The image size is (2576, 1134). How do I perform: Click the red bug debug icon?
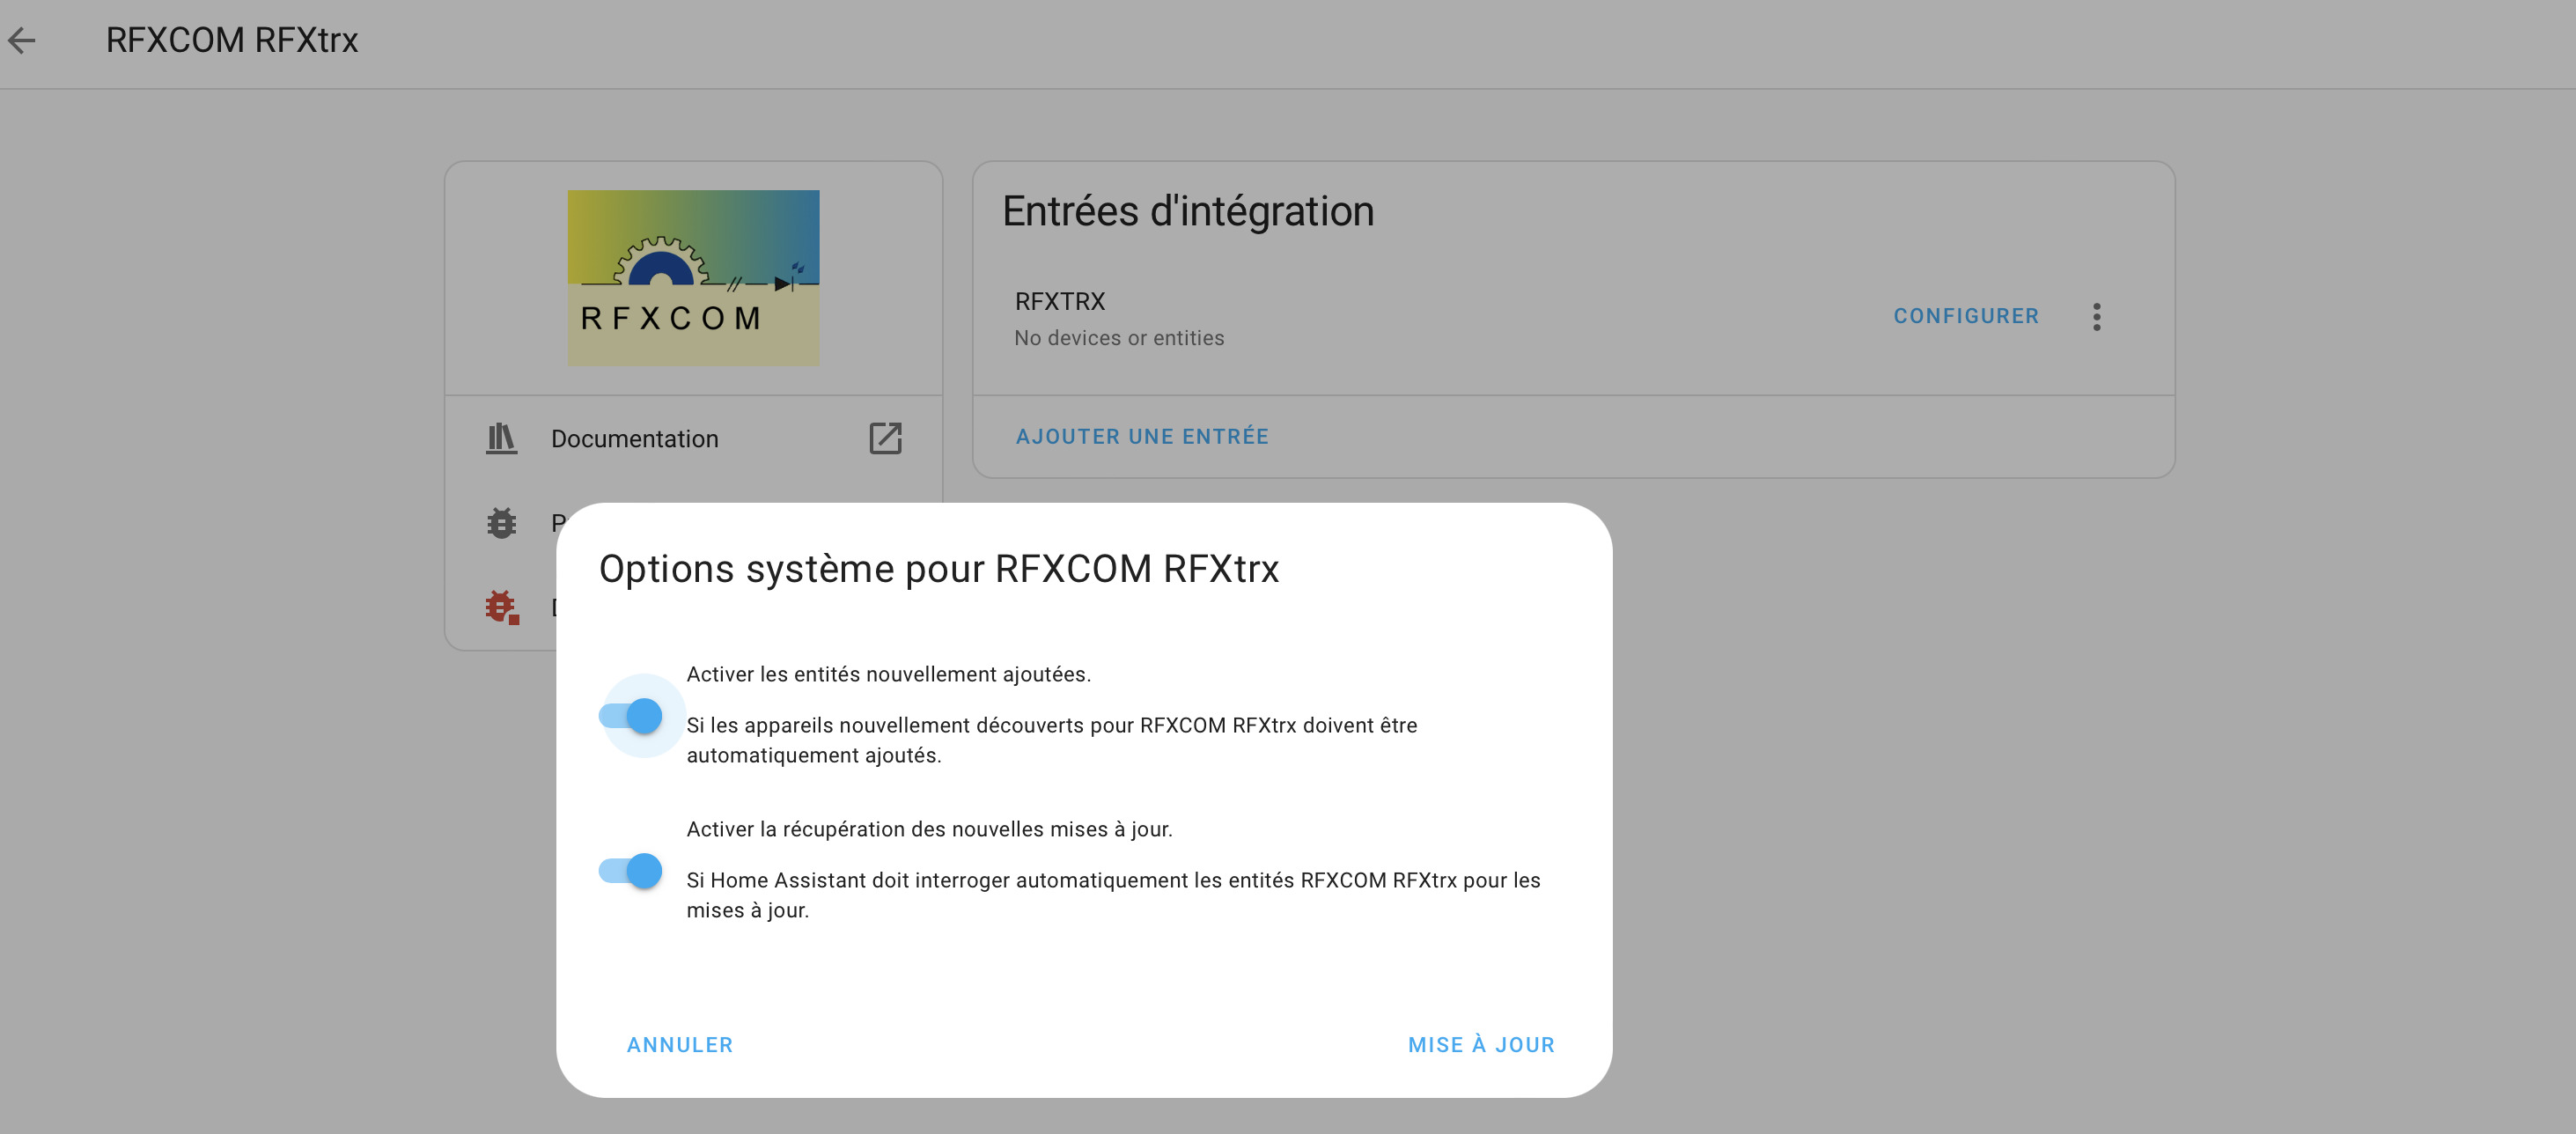click(502, 607)
